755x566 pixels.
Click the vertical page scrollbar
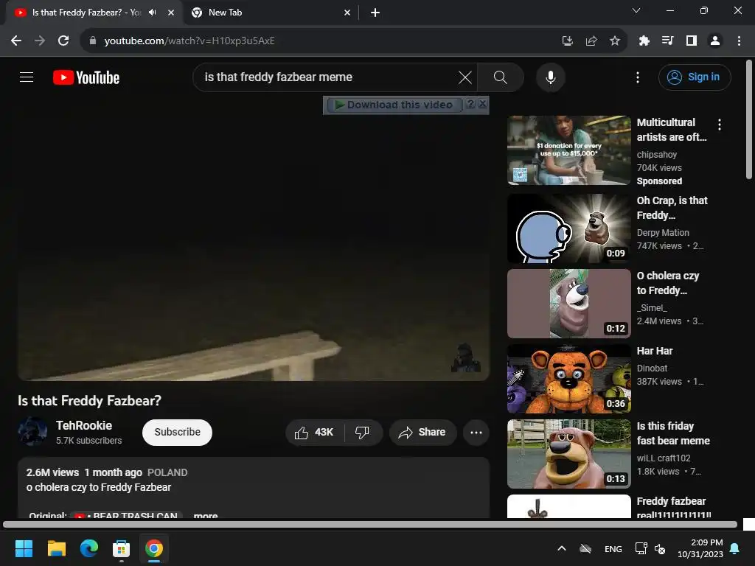[x=749, y=119]
